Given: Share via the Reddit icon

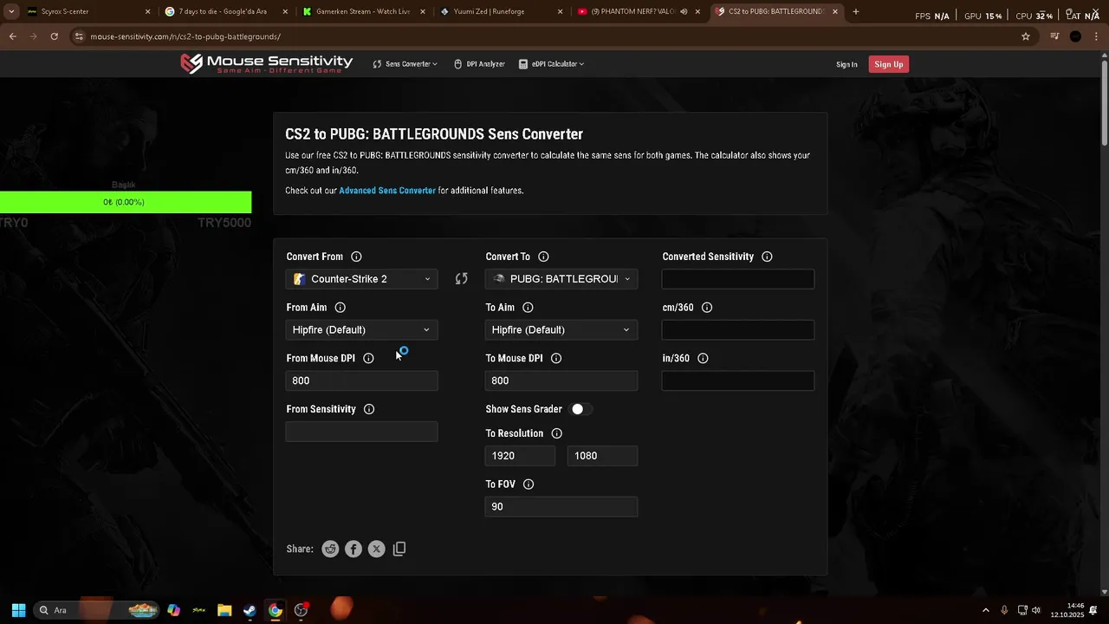Looking at the screenshot, I should 330,549.
